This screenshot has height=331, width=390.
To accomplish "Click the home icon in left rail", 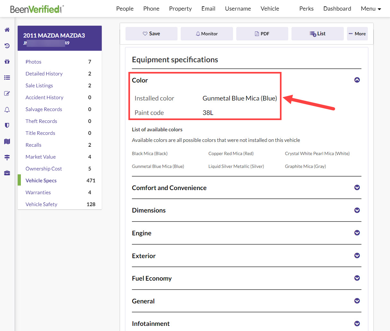I will (x=7, y=30).
